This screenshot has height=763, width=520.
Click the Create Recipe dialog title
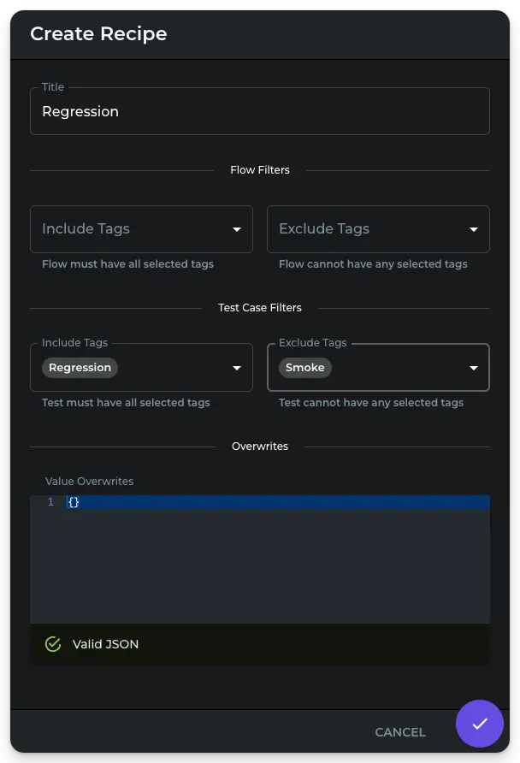98,34
